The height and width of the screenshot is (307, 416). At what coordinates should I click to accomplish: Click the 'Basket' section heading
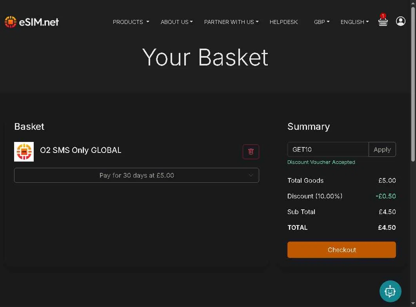click(29, 127)
